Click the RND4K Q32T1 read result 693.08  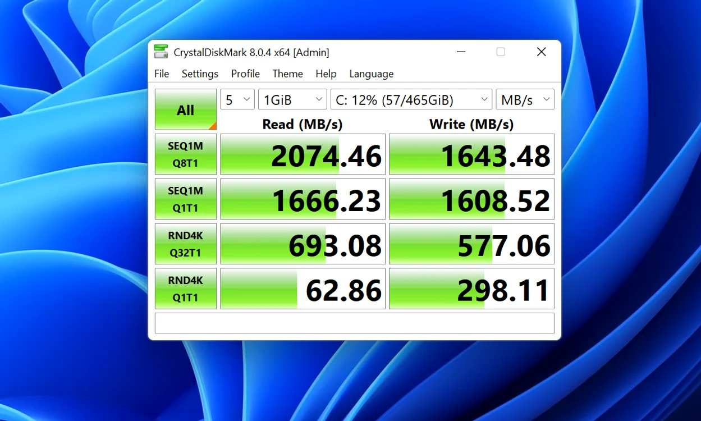(303, 244)
